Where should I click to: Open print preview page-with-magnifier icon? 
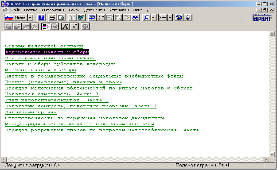click(61, 18)
